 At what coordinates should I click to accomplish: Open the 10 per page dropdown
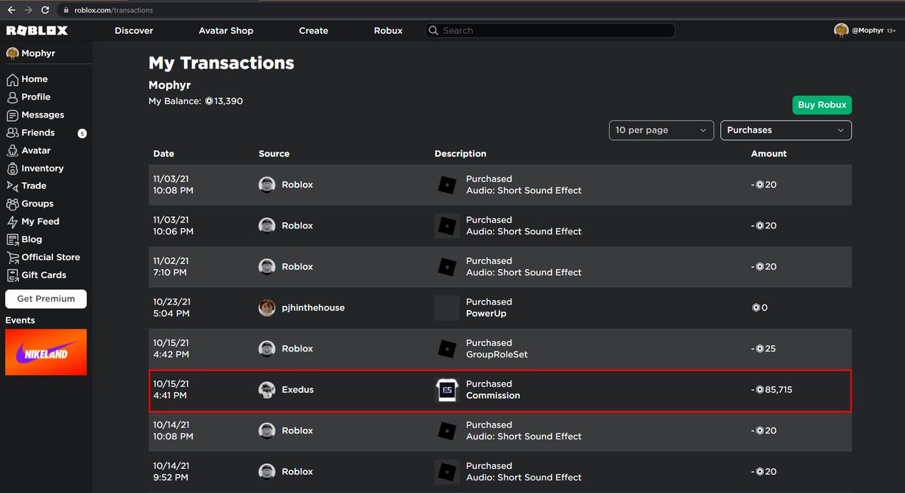pos(661,130)
